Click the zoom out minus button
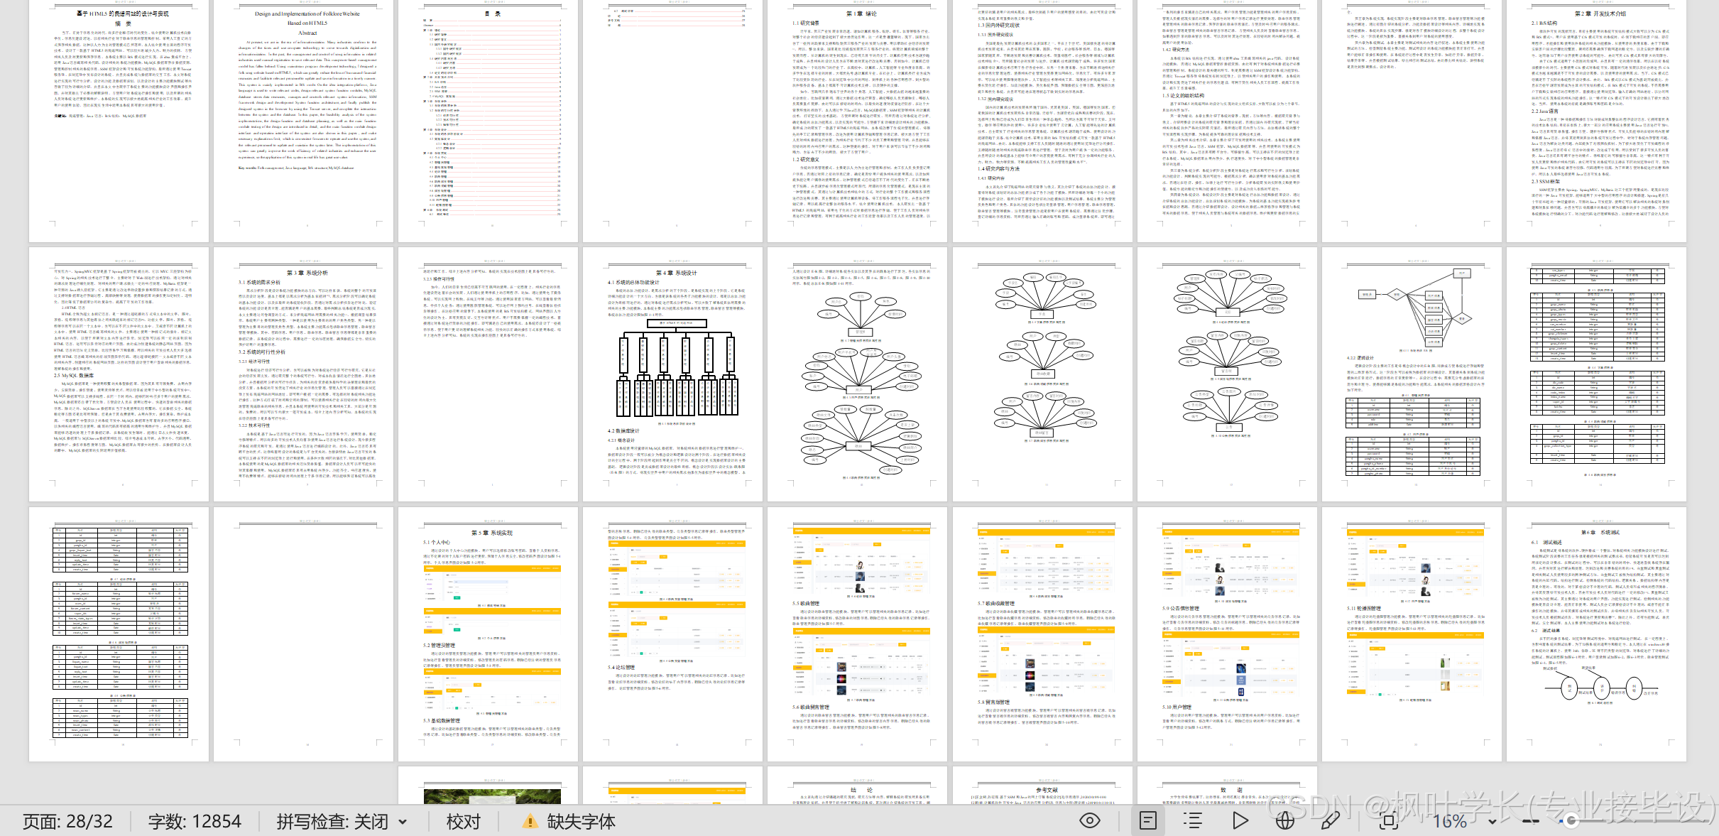 coord(1531,822)
